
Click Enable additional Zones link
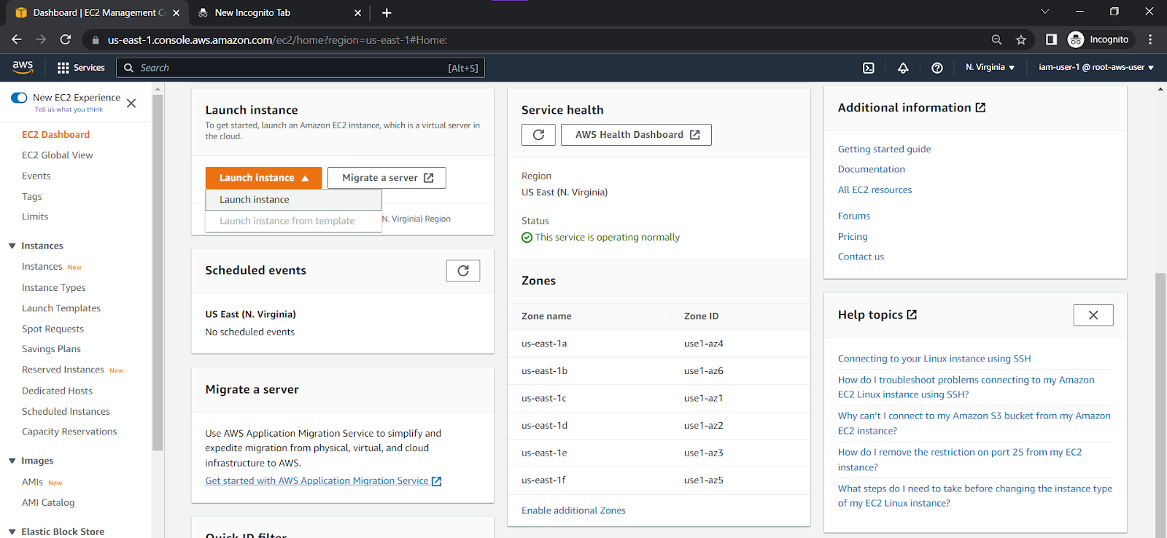pyautogui.click(x=573, y=510)
